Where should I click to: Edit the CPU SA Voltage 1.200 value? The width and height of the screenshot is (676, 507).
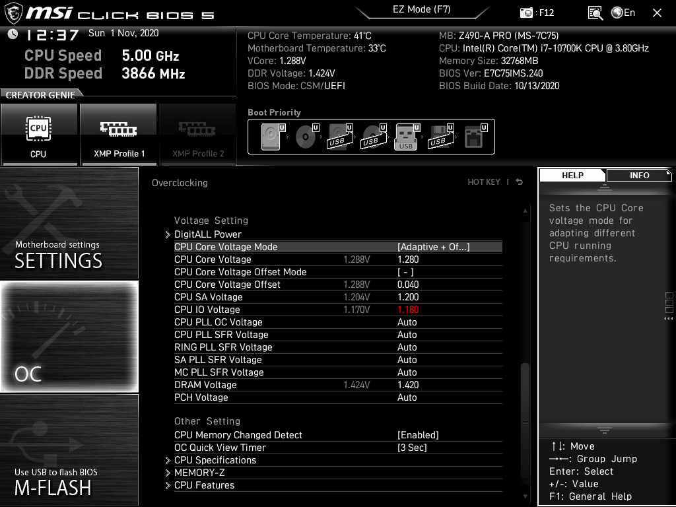click(x=408, y=296)
